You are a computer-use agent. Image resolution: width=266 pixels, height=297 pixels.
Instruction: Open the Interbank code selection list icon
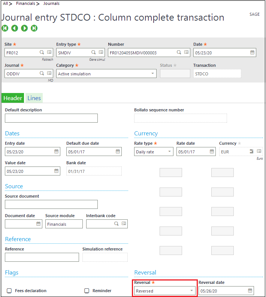124,223
